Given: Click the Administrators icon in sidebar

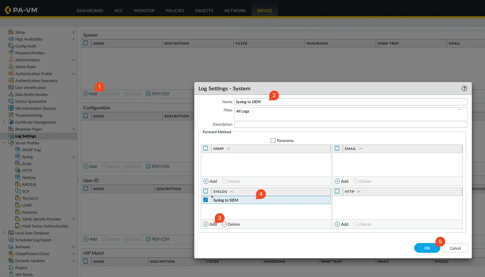Looking at the screenshot, I should [11, 60].
